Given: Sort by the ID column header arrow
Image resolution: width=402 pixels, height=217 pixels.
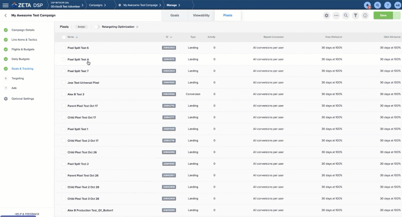Looking at the screenshot, I should (171, 37).
